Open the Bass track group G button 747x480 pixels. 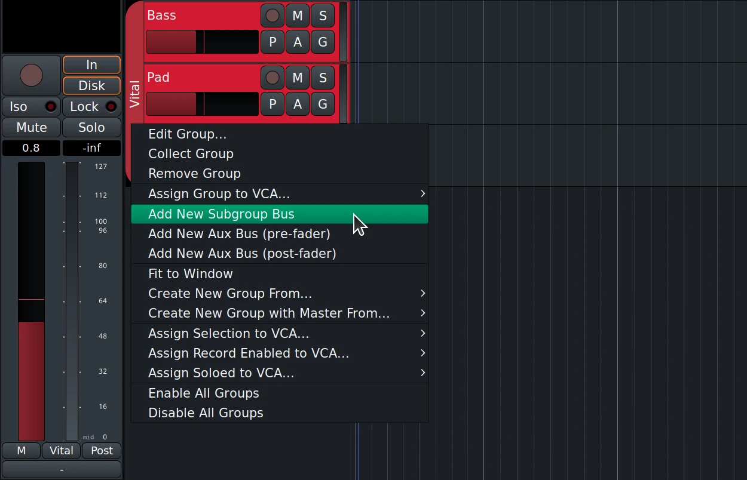tap(323, 42)
